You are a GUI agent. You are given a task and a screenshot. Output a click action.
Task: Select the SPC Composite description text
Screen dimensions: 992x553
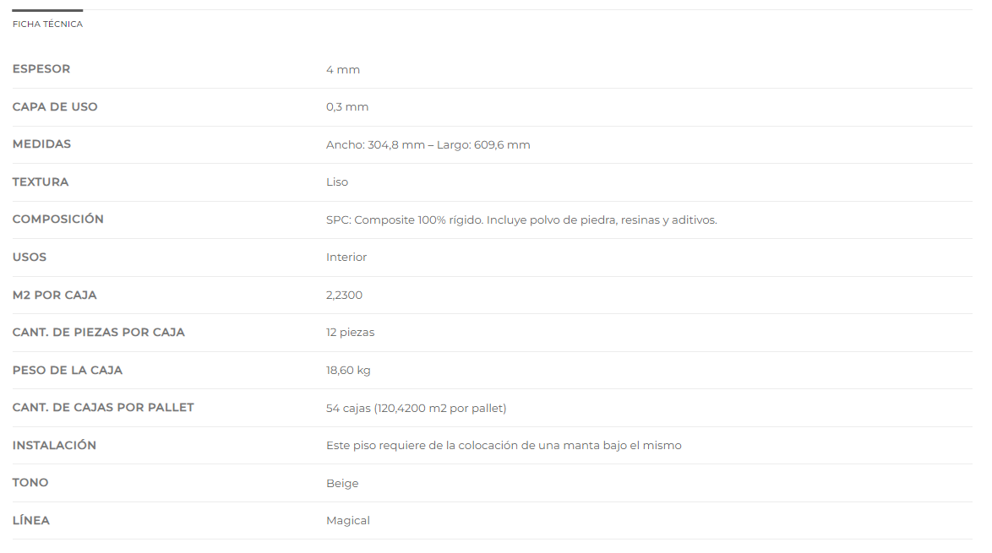522,220
